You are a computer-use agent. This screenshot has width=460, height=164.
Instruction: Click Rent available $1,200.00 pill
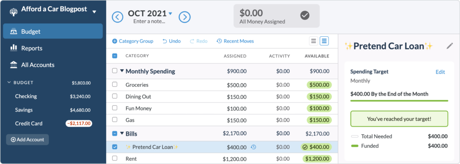[318, 159]
